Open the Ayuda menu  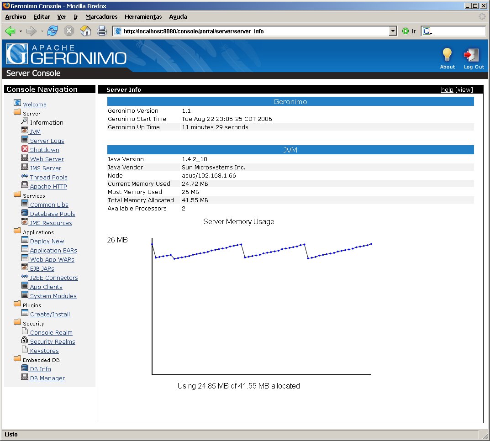[178, 17]
